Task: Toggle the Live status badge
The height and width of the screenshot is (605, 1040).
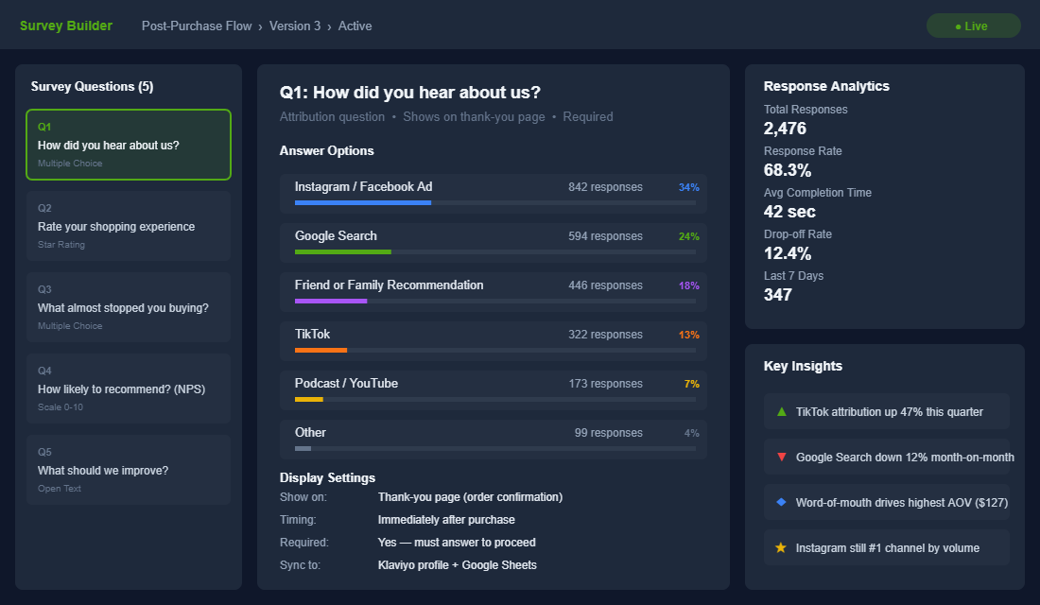Action: (x=973, y=26)
